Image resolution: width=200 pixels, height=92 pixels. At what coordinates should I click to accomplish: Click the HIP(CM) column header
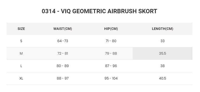[x=111, y=29]
